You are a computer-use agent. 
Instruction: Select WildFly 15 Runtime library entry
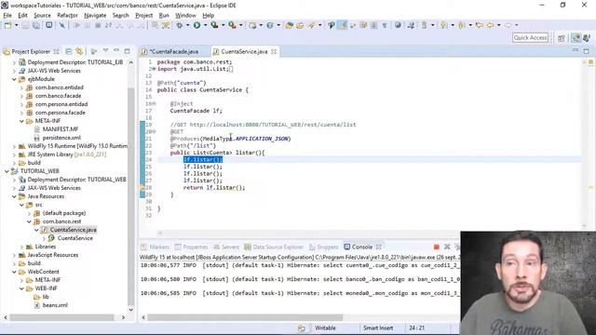(74, 146)
